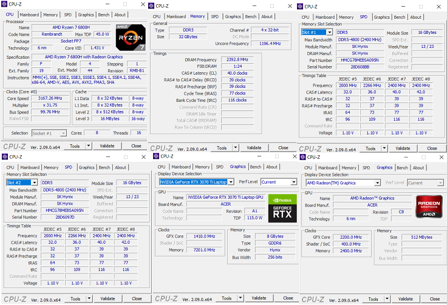Switch to Bench tab in Ryzen CPU window
The height and width of the screenshot is (305, 447).
[104, 15]
